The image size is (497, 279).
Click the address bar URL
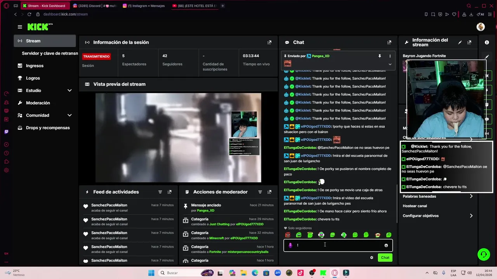pos(66,14)
